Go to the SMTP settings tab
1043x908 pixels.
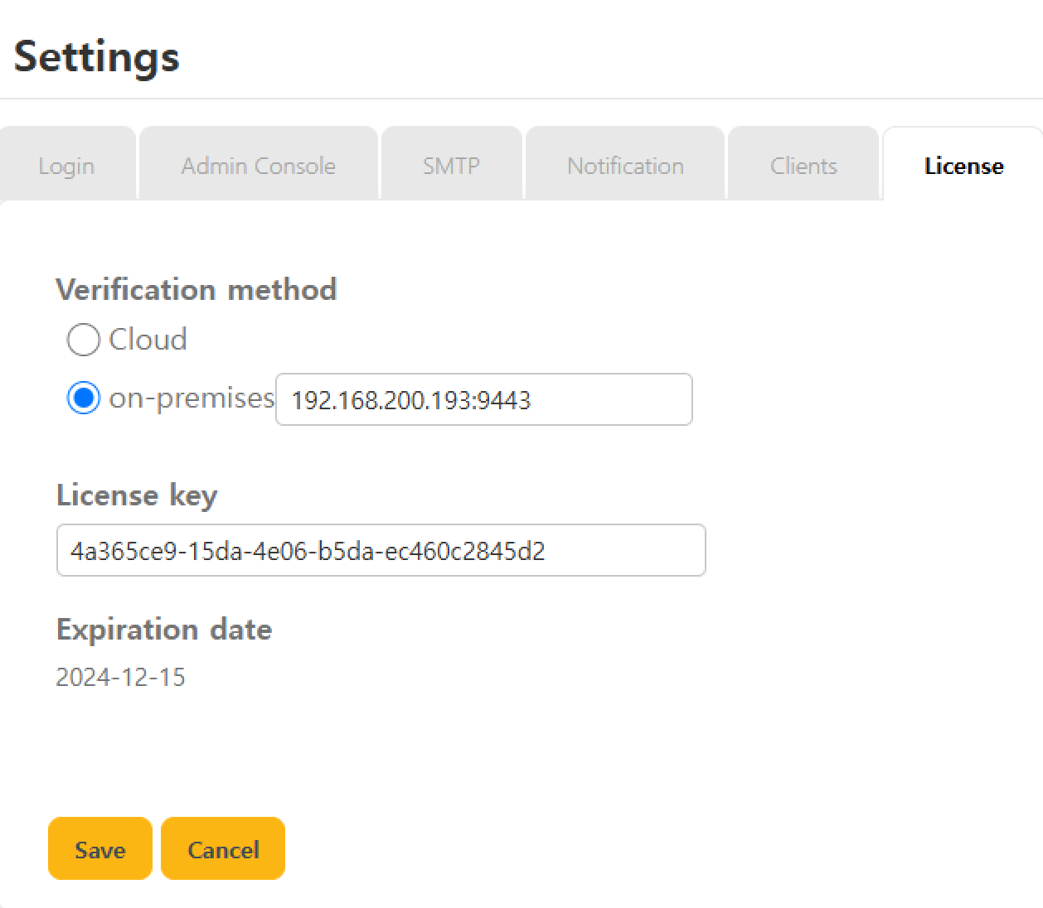point(451,166)
